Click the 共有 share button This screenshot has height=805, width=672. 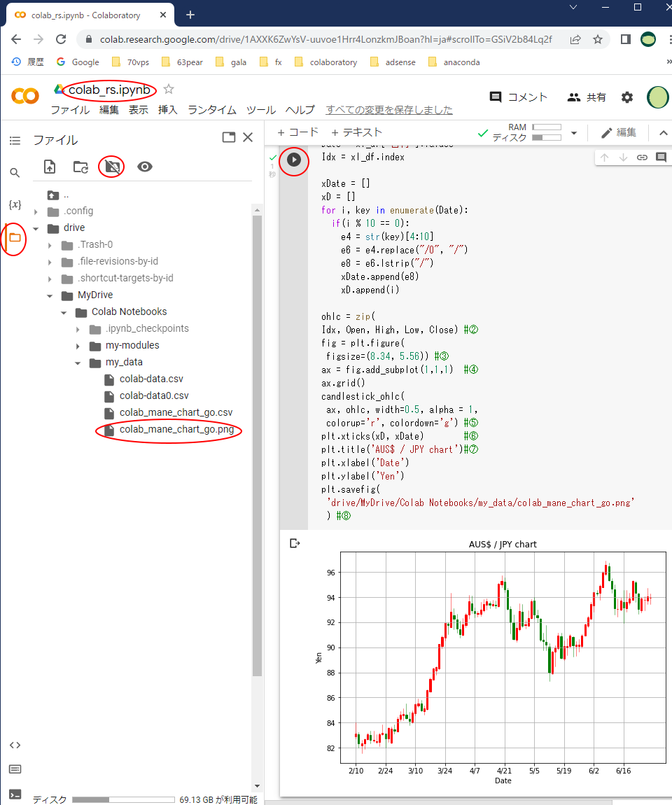pos(587,97)
